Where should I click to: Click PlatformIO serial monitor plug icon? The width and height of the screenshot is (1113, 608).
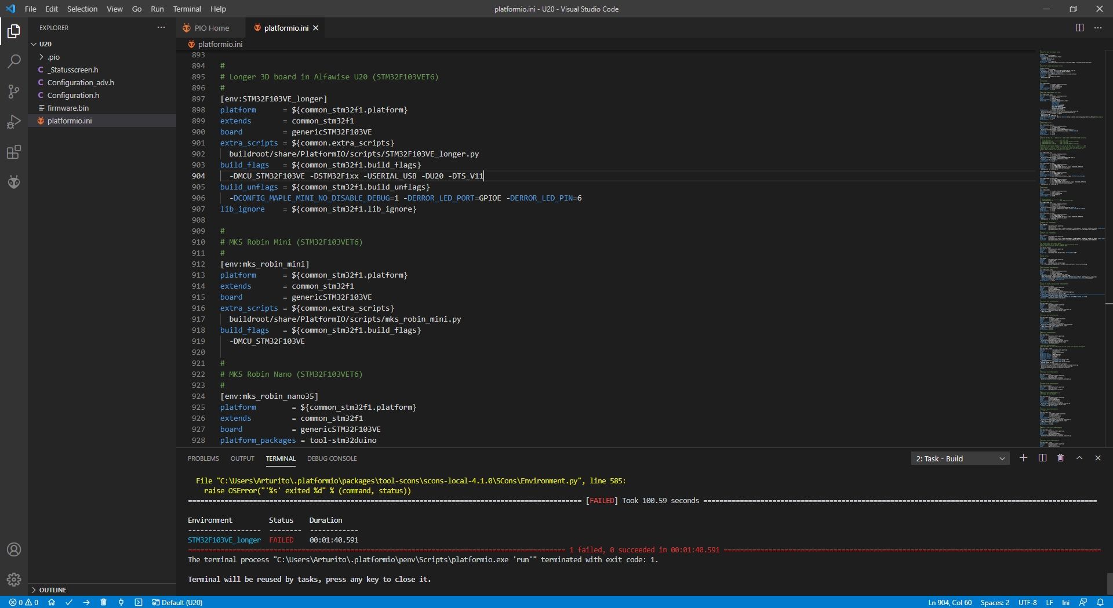point(121,602)
